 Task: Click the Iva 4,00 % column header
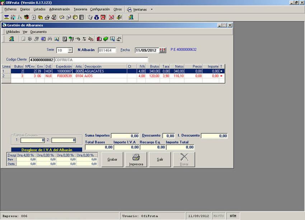point(27,155)
